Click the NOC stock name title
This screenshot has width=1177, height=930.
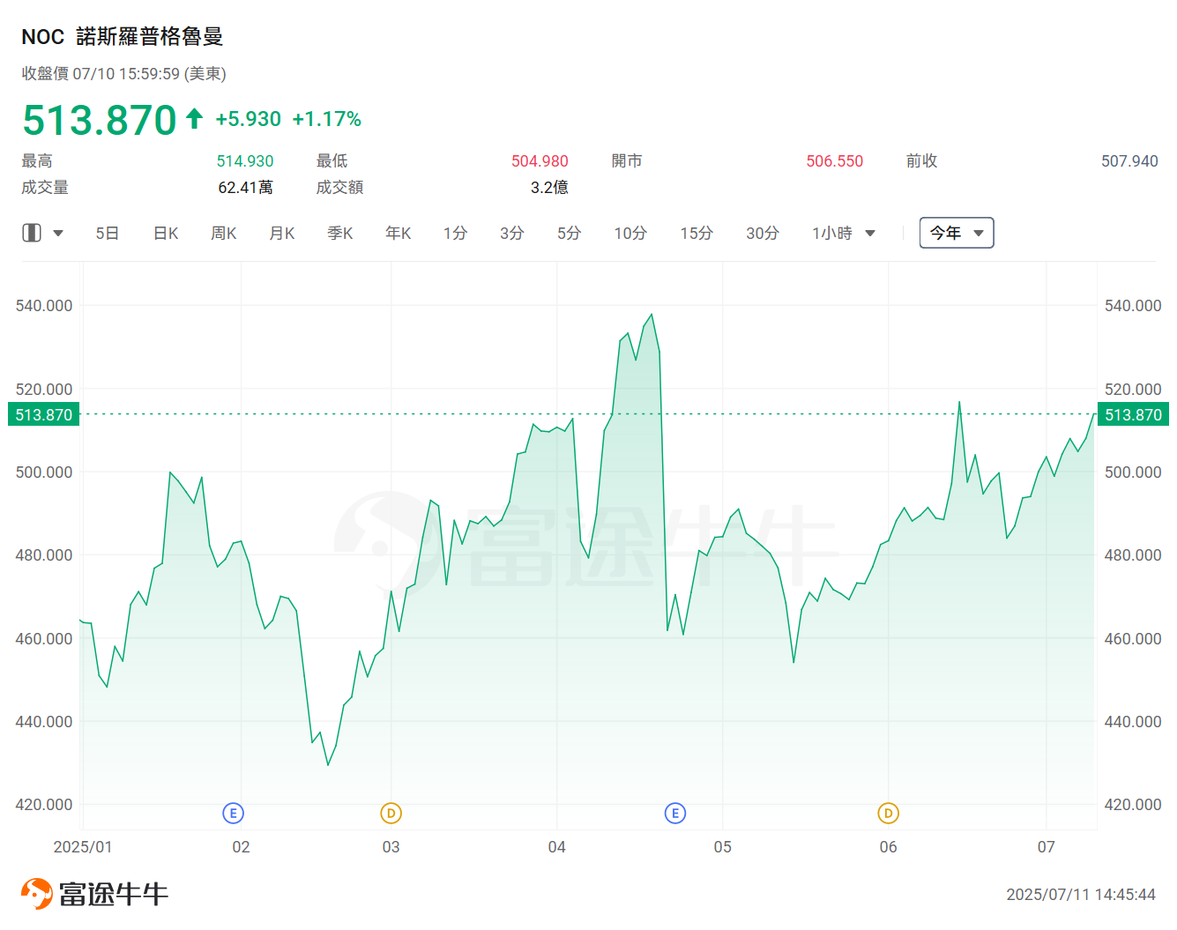(x=122, y=36)
